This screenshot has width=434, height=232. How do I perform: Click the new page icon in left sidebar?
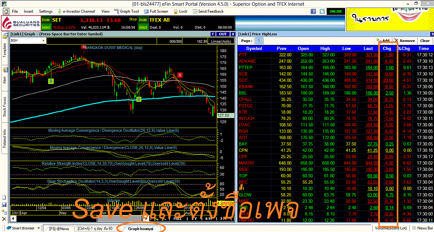tap(4, 197)
